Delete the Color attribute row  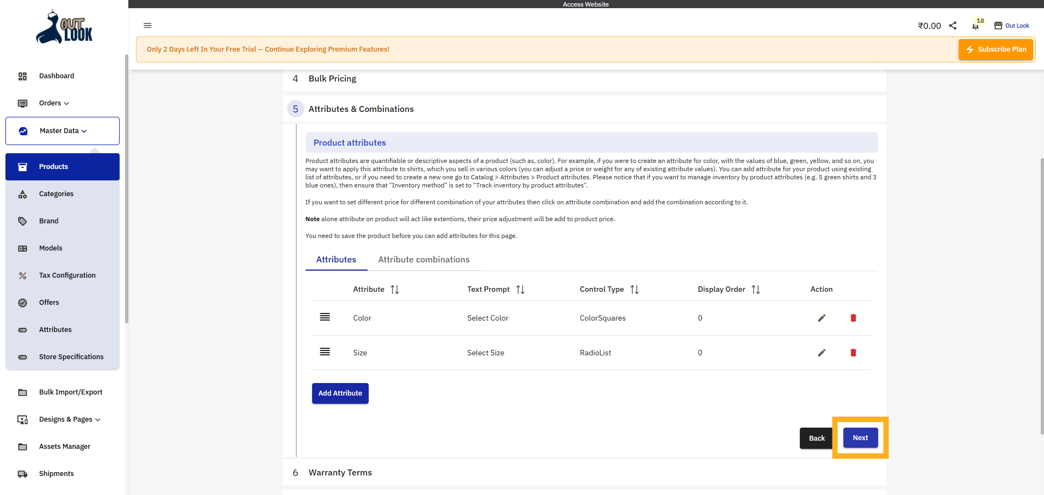point(853,318)
